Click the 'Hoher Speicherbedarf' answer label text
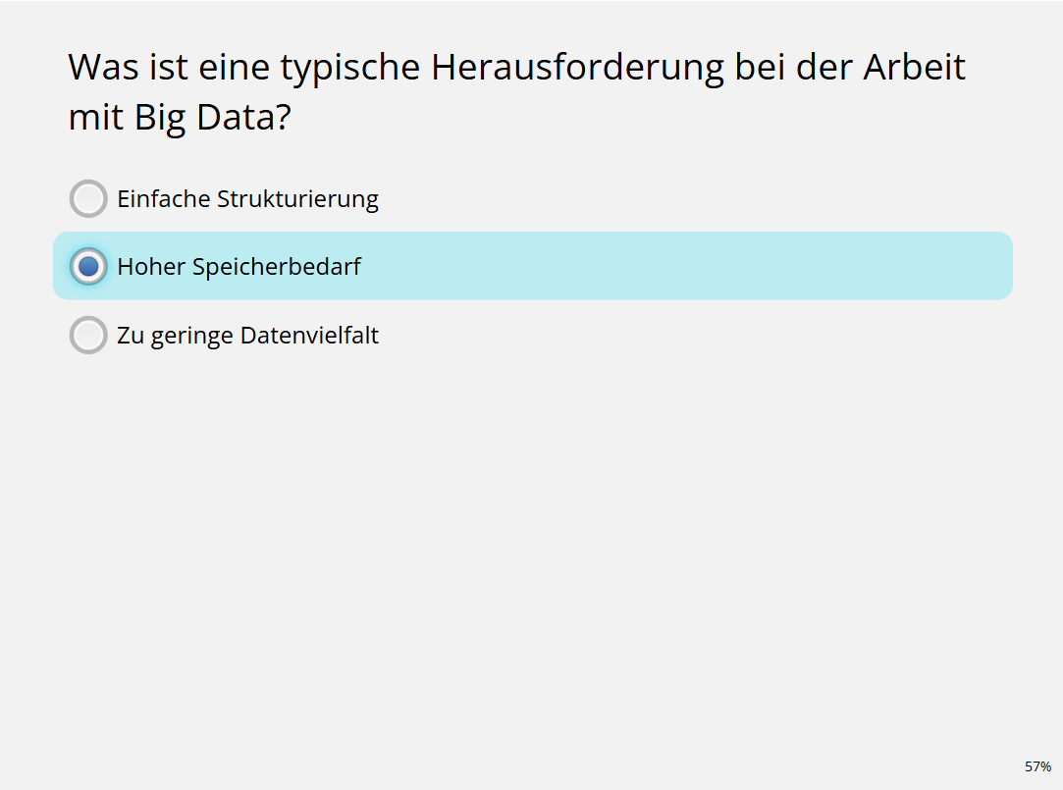 click(239, 267)
